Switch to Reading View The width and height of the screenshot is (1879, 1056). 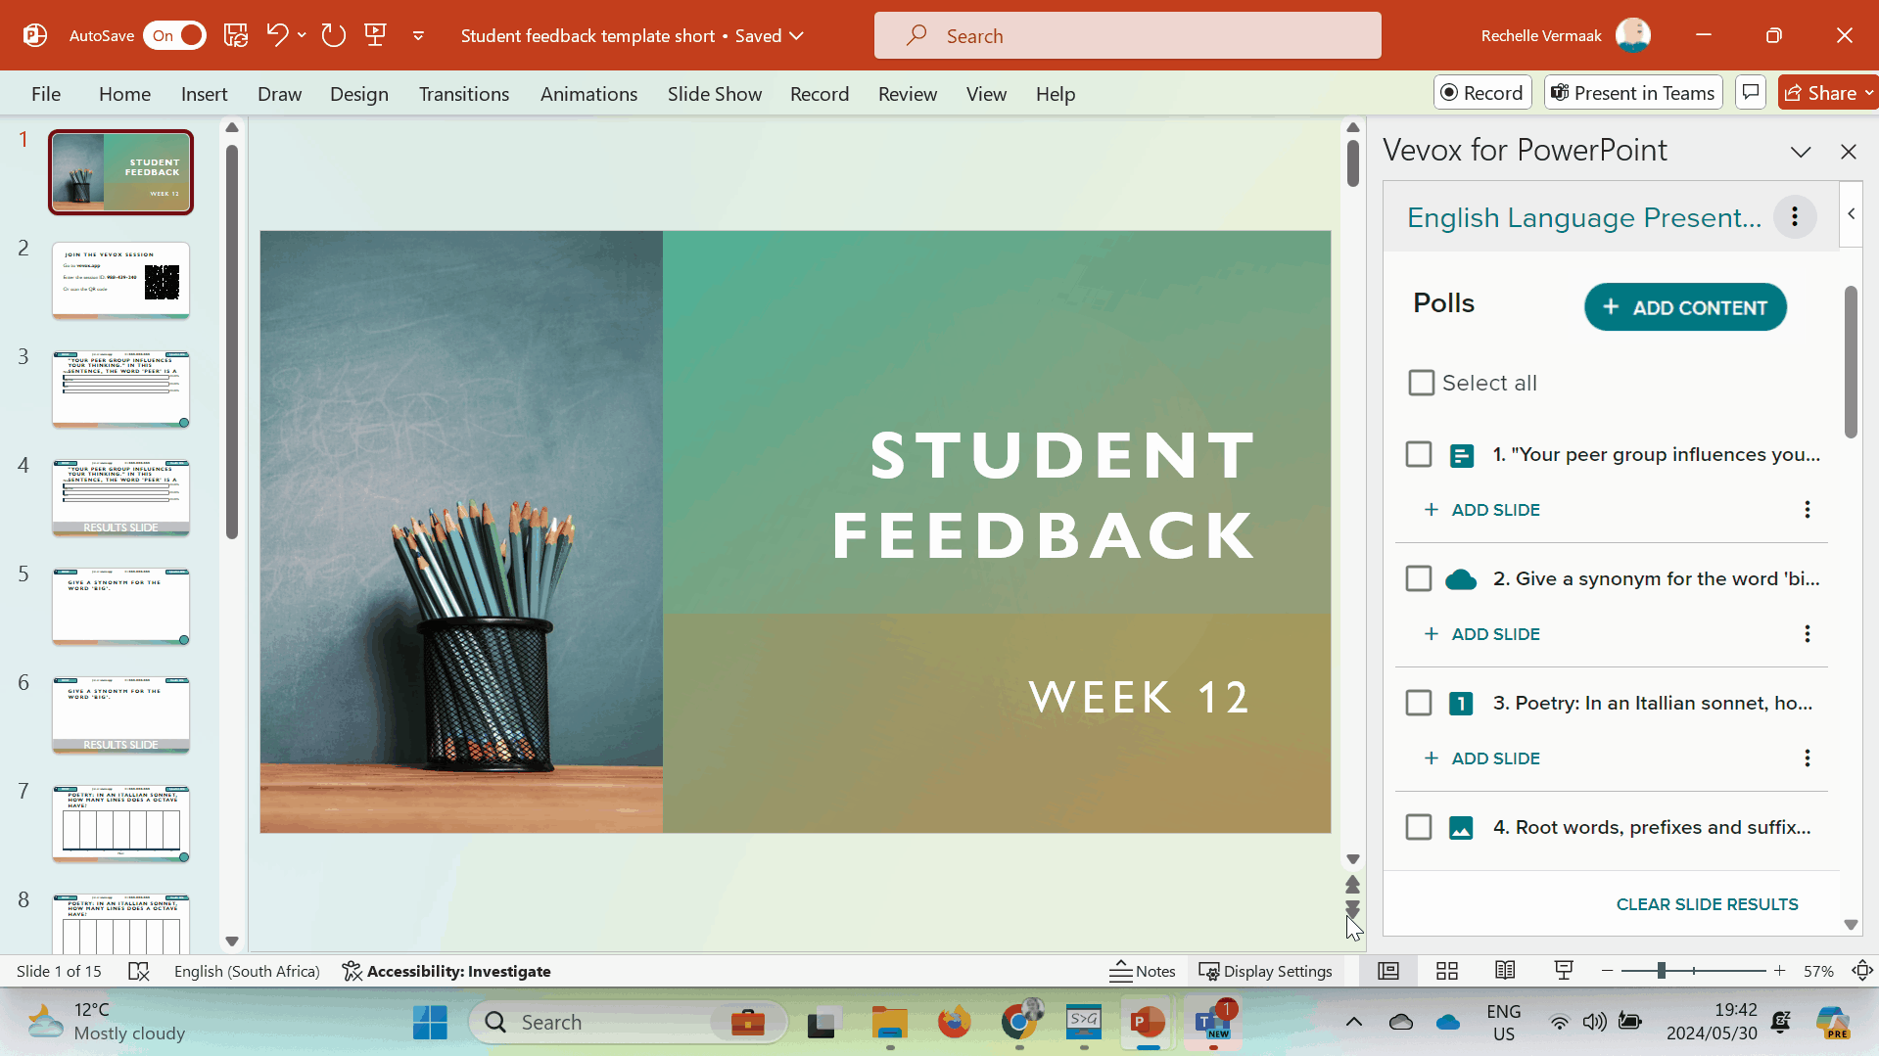pos(1505,971)
